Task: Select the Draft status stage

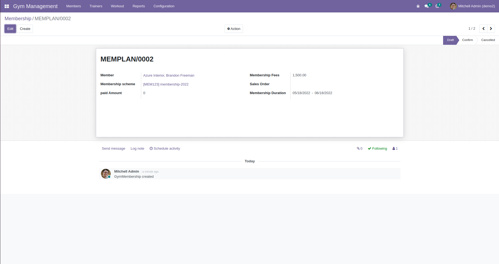Action: tap(450, 40)
